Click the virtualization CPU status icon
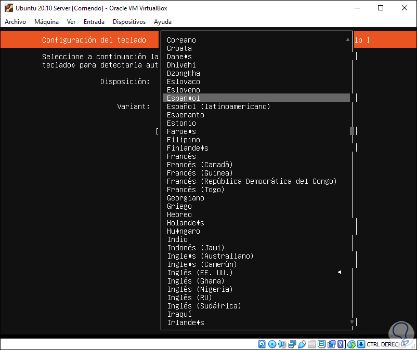Screen dimensions: 417x350 [x=341, y=344]
